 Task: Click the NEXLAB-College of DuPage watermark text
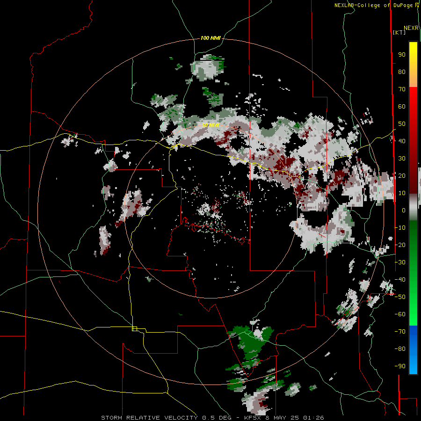click(373, 5)
